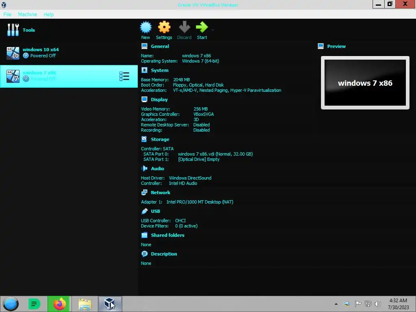416x312 pixels.
Task: Open the System section header
Action: 159,70
